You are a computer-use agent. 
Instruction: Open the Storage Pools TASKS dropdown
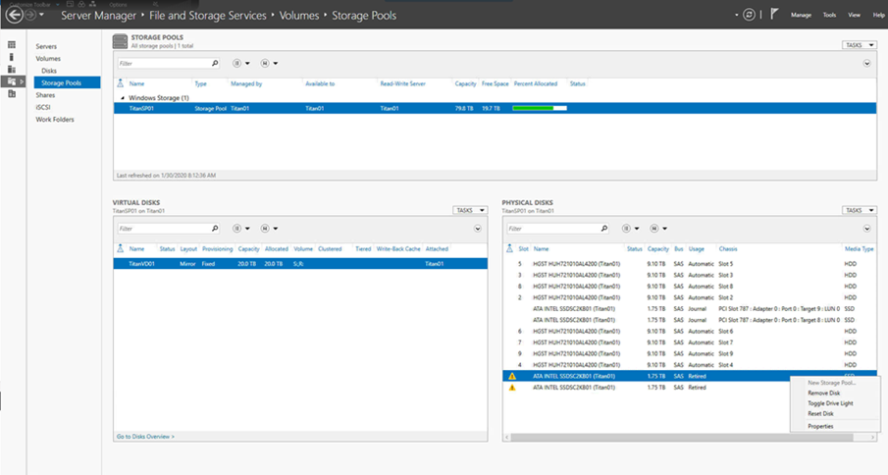(860, 45)
